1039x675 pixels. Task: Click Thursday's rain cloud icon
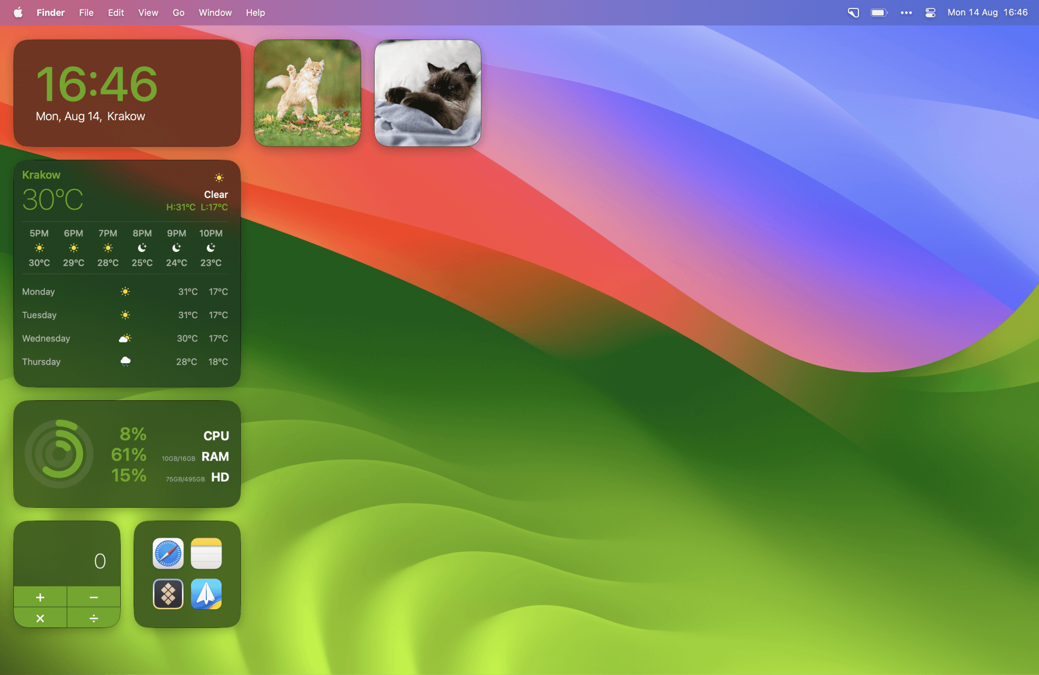point(125,362)
